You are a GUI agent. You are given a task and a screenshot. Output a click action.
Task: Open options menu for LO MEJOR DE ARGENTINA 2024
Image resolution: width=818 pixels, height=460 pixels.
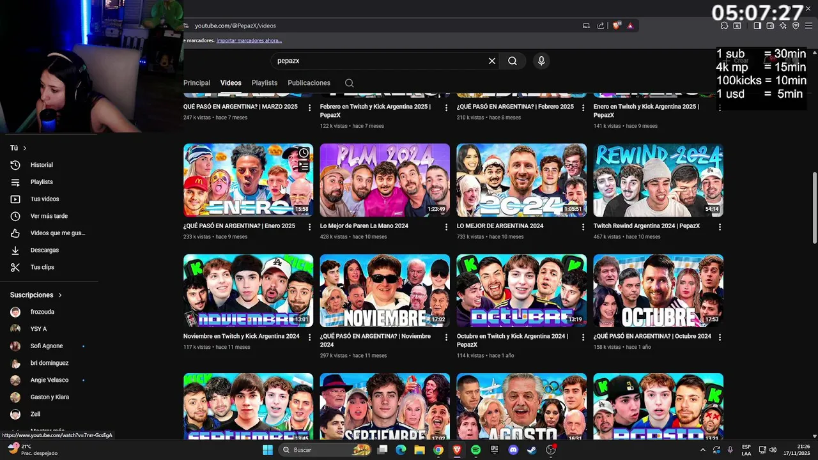pos(583,227)
